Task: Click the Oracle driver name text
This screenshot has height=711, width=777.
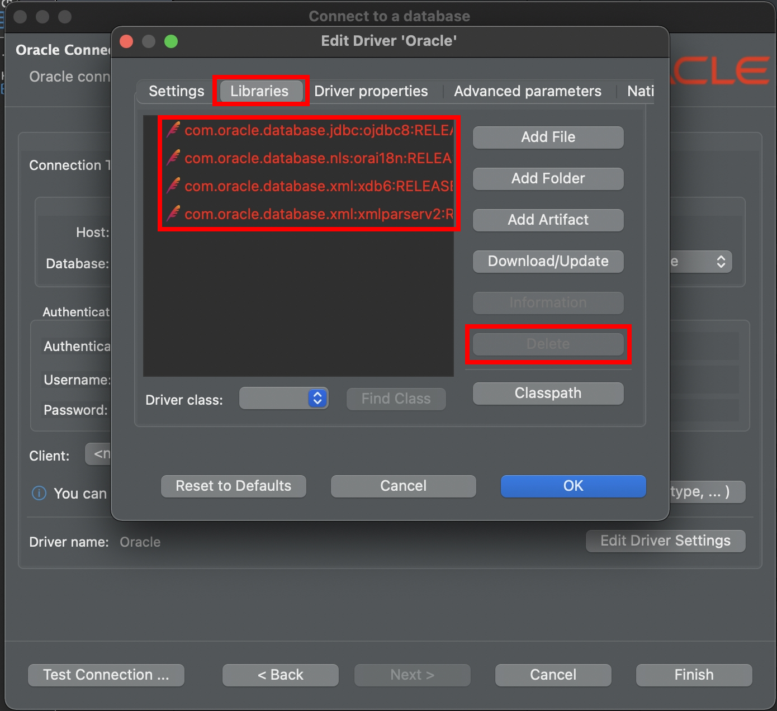Action: [140, 542]
